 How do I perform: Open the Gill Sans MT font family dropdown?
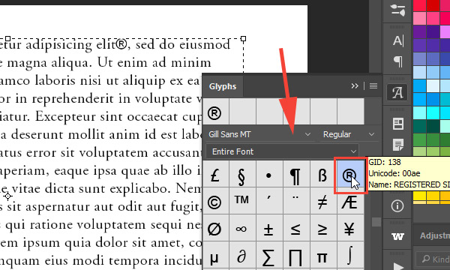[x=259, y=134]
